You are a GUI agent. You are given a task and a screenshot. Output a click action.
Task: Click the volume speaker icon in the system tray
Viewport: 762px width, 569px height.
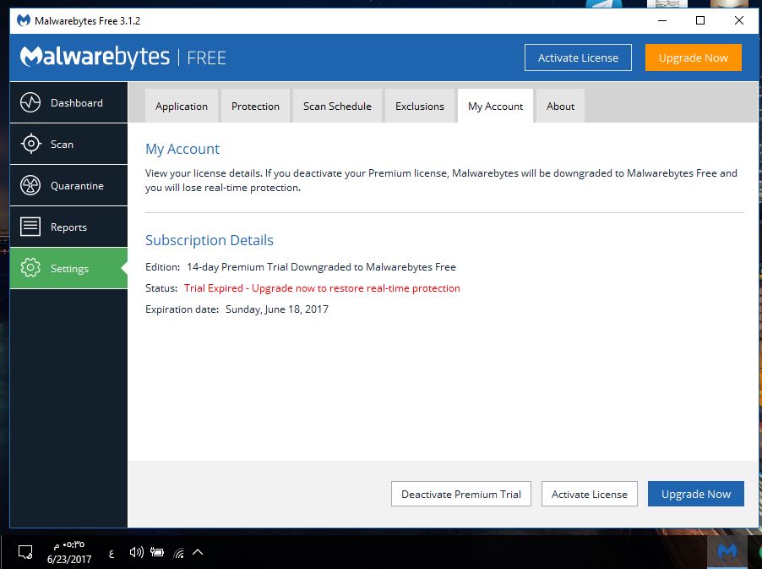(137, 552)
